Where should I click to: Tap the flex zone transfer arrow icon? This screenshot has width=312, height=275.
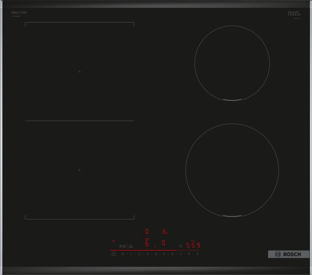coord(147,239)
